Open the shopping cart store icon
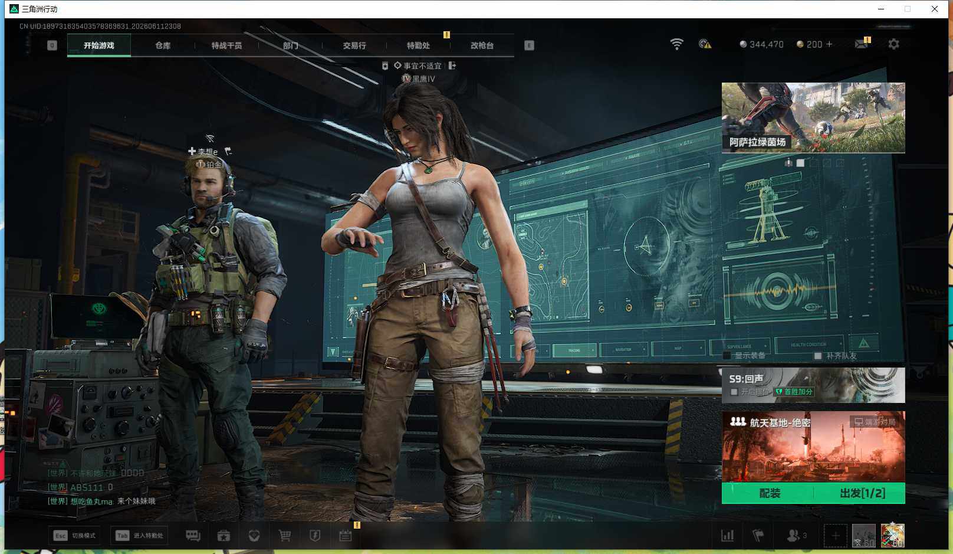 pos(285,536)
